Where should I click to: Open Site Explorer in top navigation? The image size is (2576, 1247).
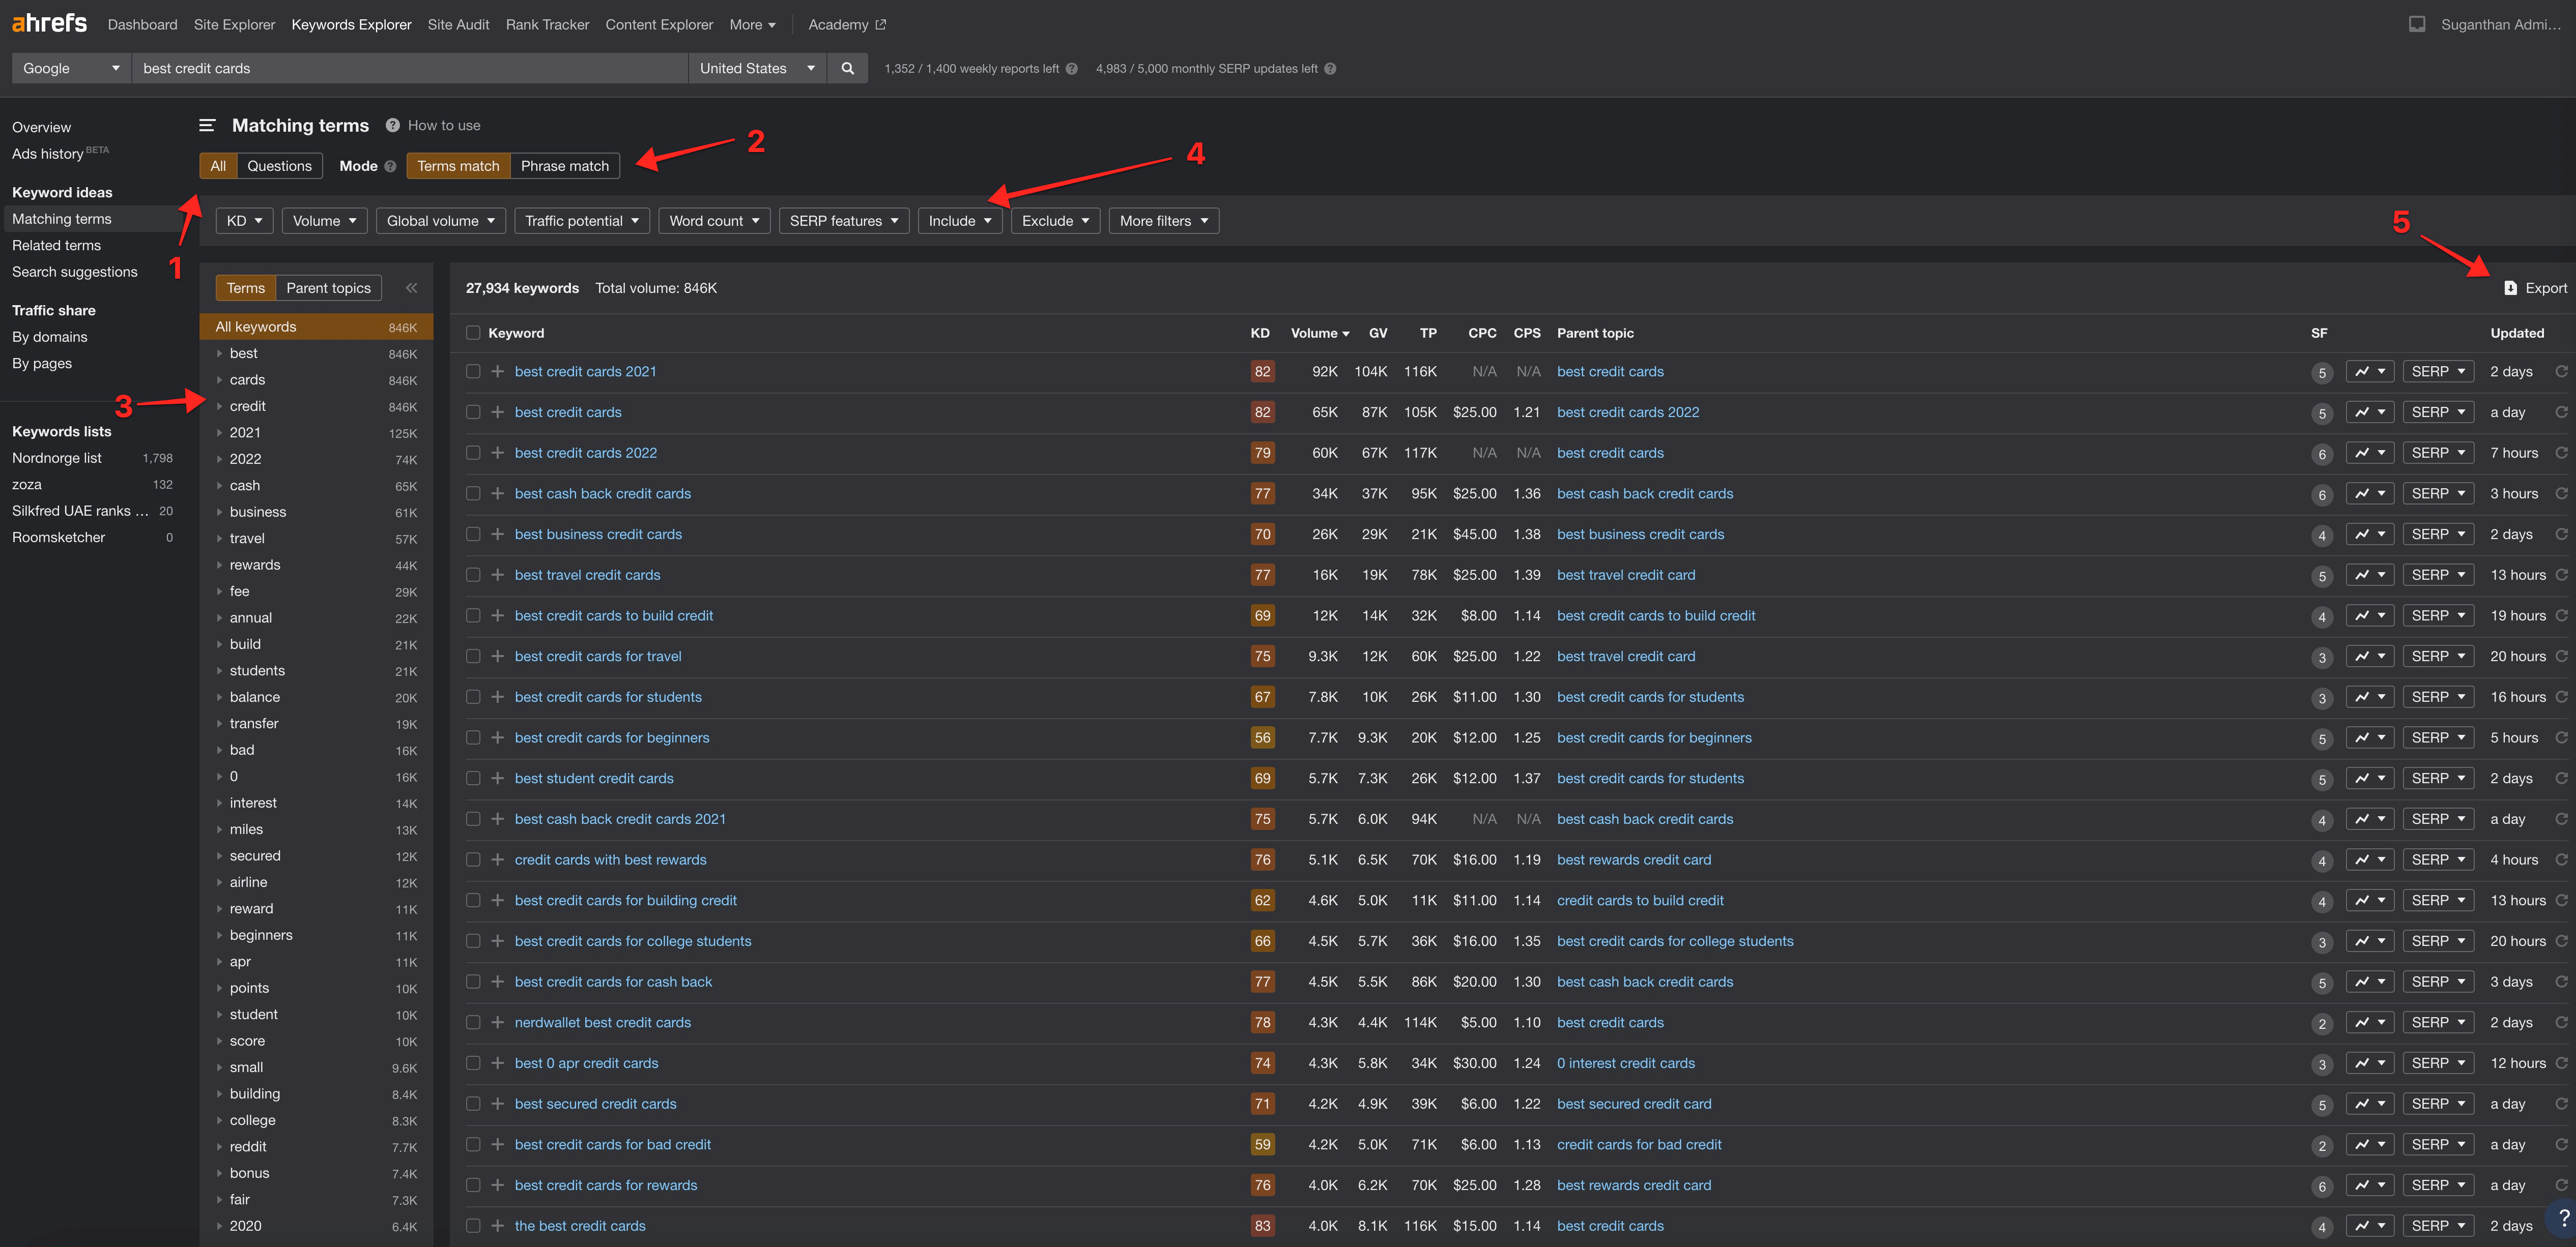point(234,24)
